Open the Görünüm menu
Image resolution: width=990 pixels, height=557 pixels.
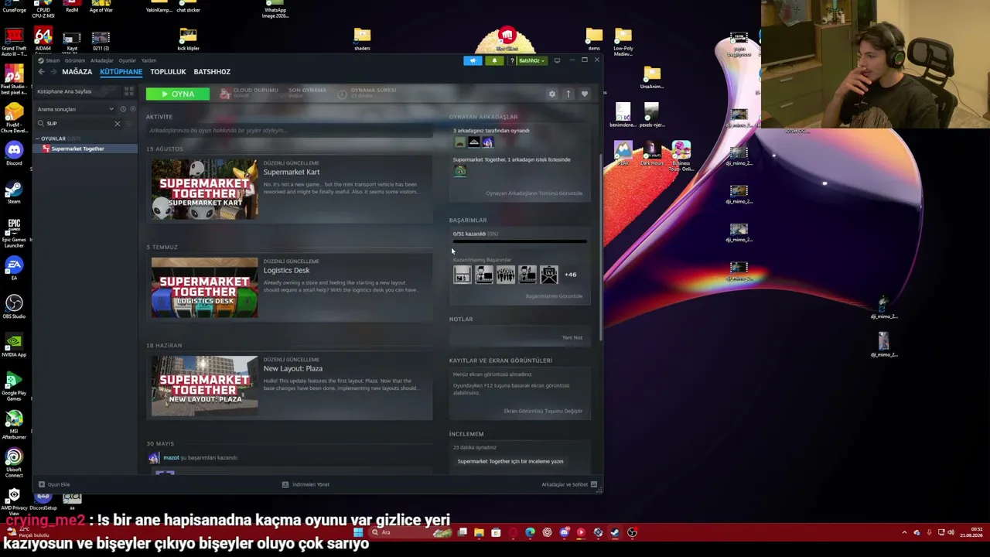[75, 60]
